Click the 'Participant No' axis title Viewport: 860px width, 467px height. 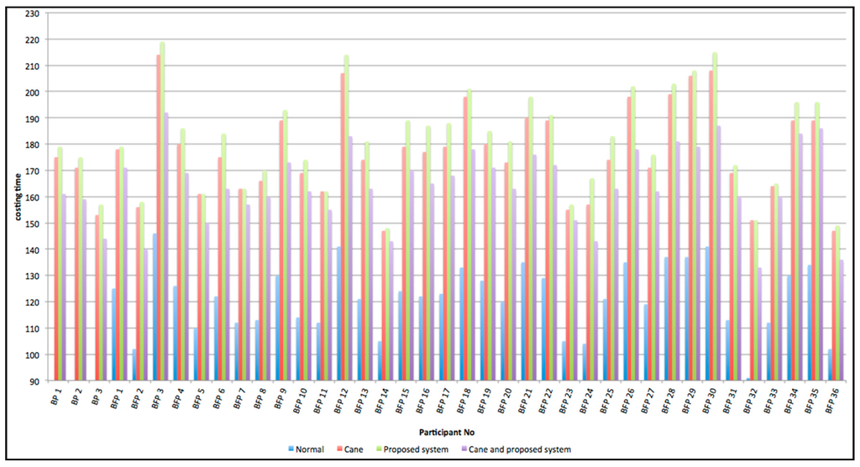pos(447,433)
